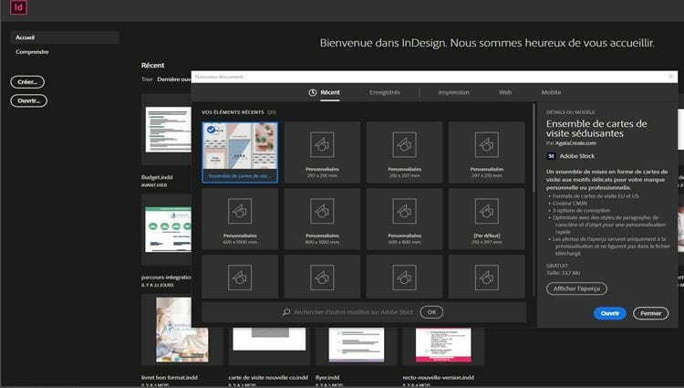This screenshot has width=684, height=388.
Task: Select the Ensemble de cartes de visite template
Action: pyautogui.click(x=240, y=152)
